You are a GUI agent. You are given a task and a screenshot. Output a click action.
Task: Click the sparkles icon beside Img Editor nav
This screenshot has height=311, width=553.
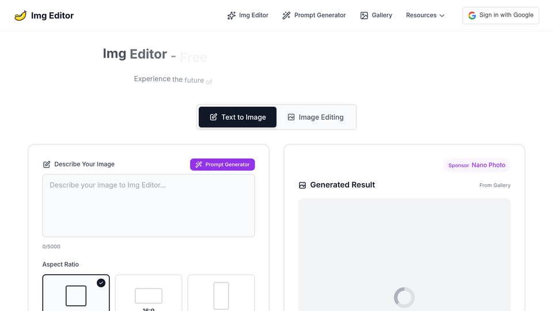click(232, 16)
